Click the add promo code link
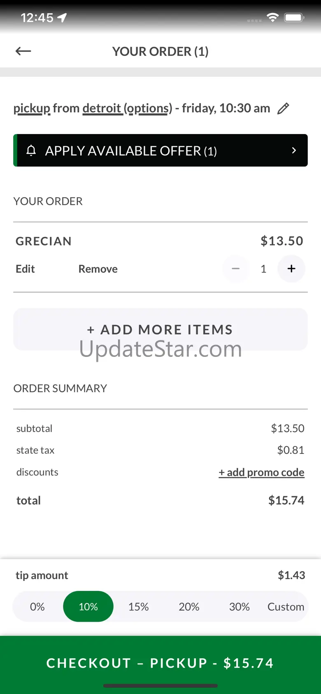The height and width of the screenshot is (694, 321). pyautogui.click(x=261, y=472)
